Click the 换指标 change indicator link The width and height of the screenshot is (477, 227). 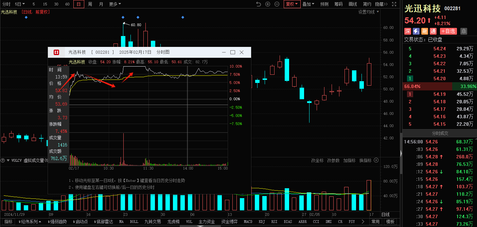366,160
